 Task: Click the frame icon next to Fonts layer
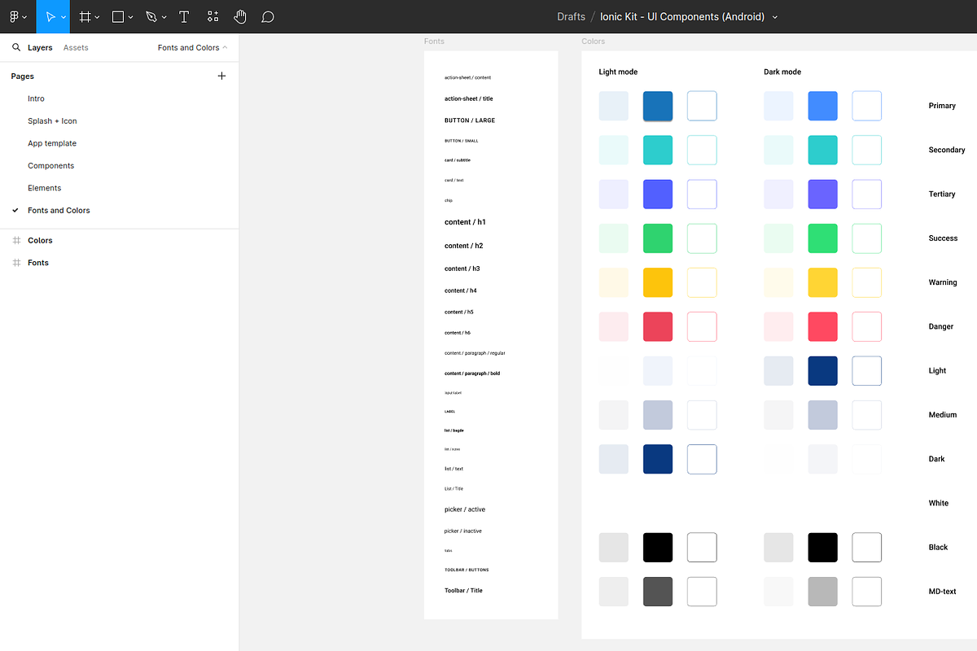16,263
